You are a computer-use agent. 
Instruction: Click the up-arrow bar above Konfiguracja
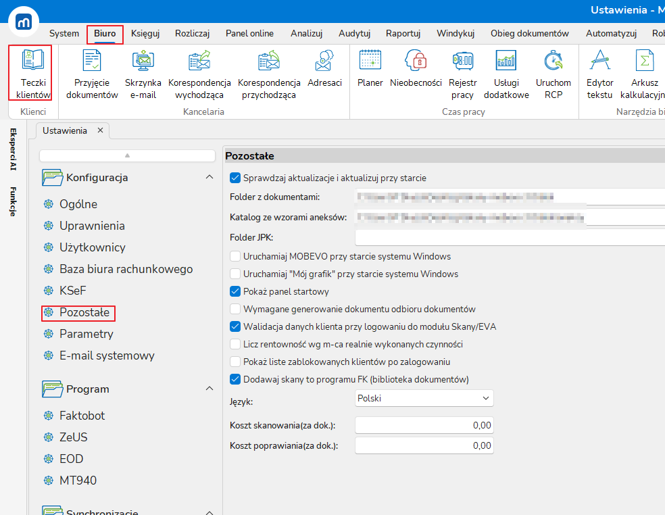pos(127,155)
